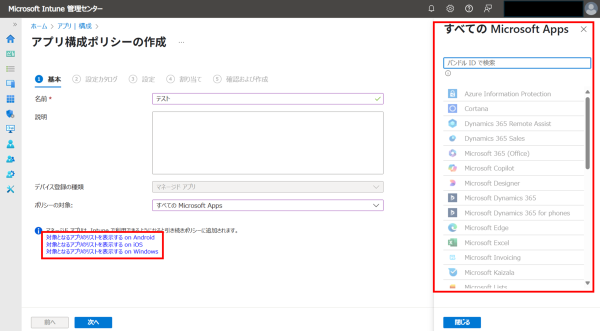Open the Endpoint security shield icon

tap(10, 114)
